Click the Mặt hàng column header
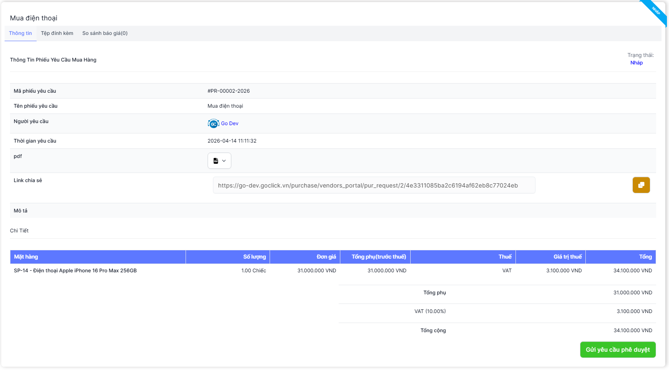Image resolution: width=669 pixels, height=370 pixels. [x=26, y=257]
